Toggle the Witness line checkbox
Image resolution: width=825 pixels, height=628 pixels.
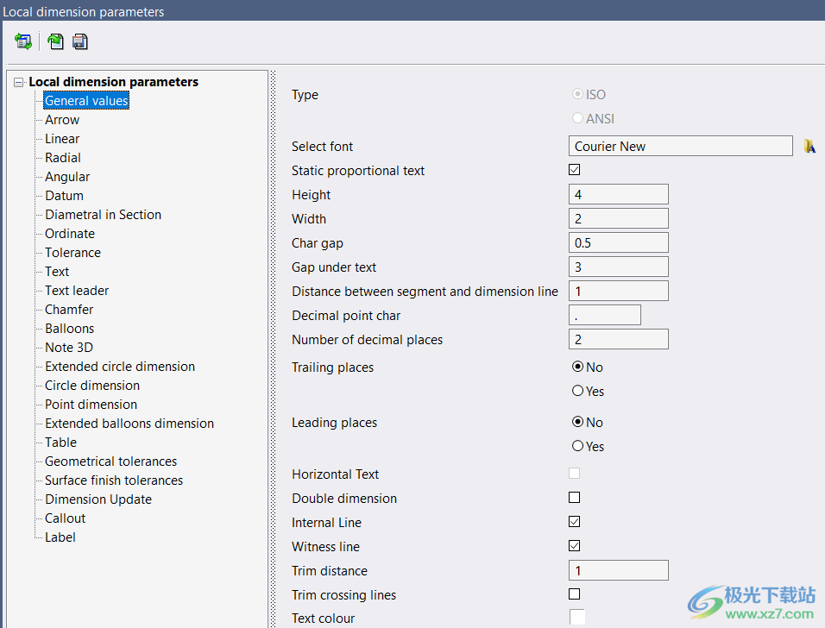[x=574, y=545]
